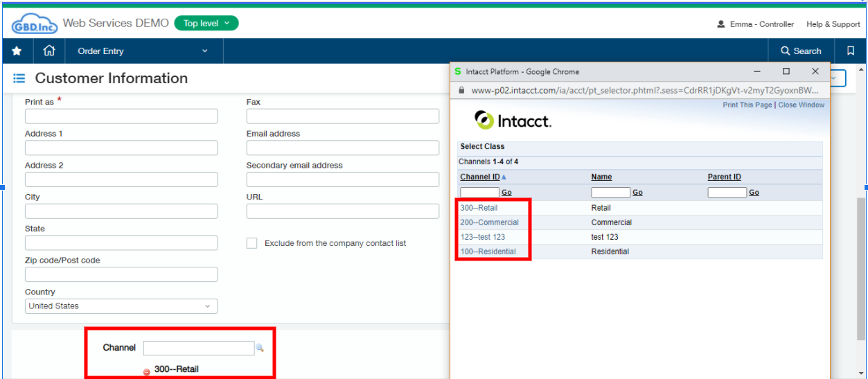Viewport: 868px width, 379px height.
Task: Click Go under Name filter
Action: [x=637, y=193]
